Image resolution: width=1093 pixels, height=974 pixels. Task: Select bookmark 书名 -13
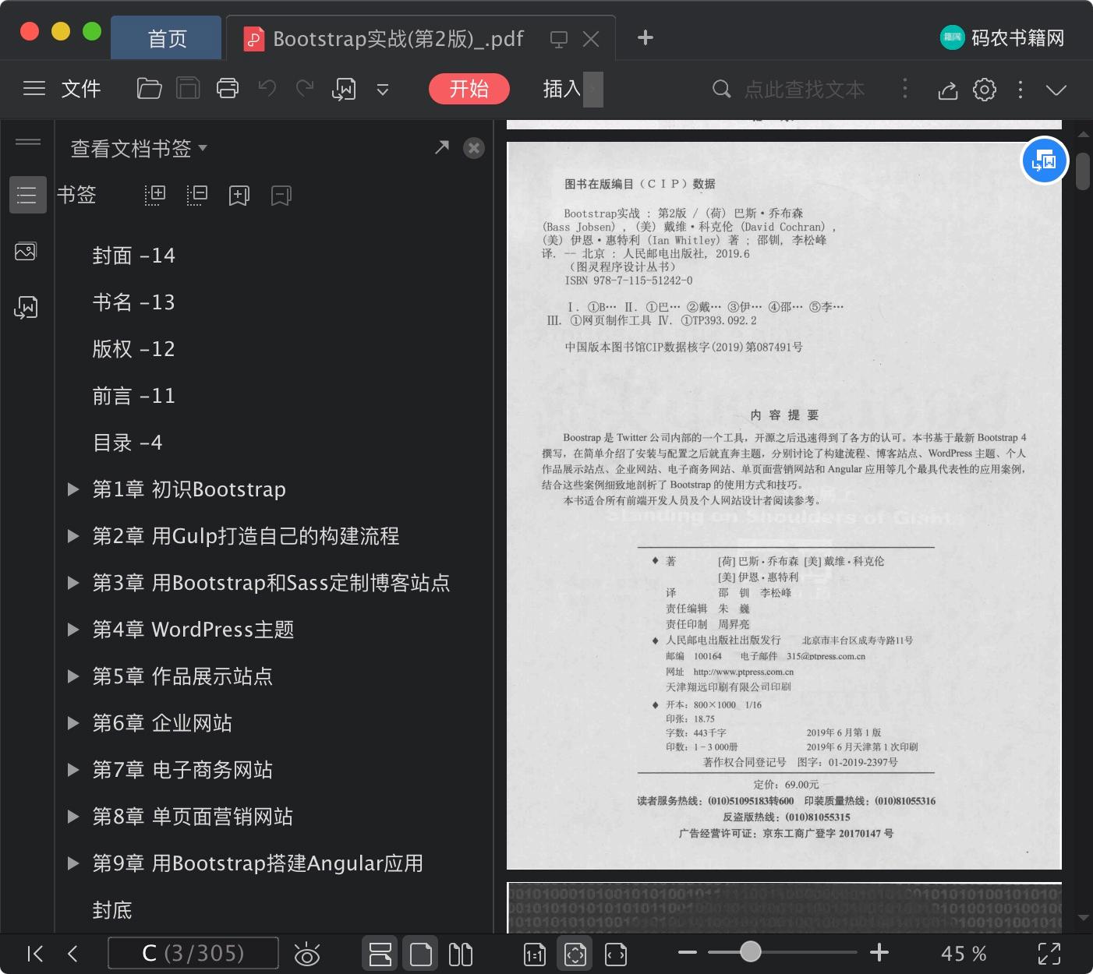134,302
